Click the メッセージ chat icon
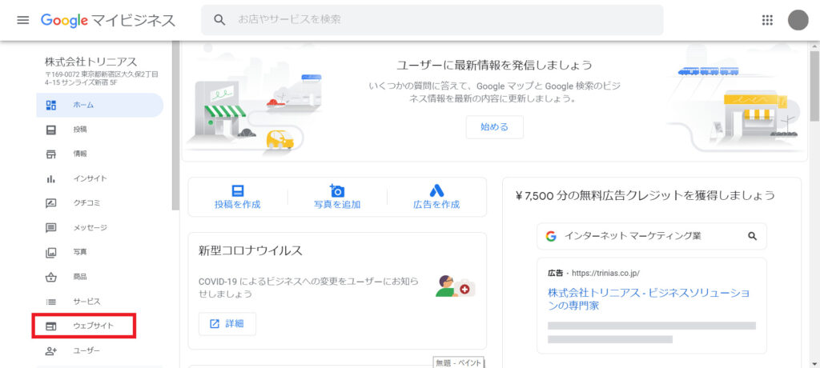 point(50,228)
